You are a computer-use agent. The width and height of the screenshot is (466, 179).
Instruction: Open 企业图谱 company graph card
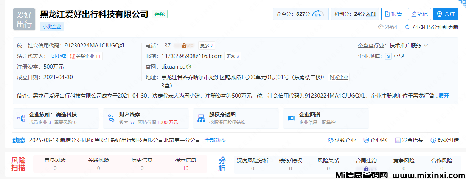point(326,118)
